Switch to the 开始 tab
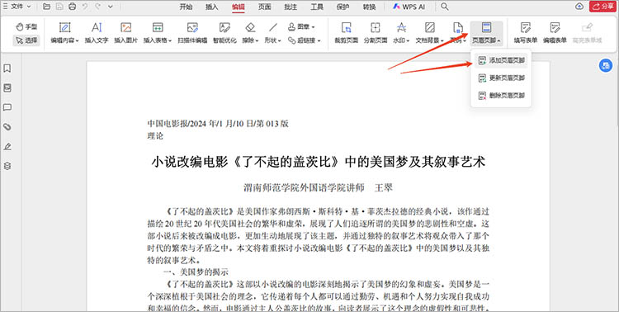The width and height of the screenshot is (619, 312). tap(186, 7)
